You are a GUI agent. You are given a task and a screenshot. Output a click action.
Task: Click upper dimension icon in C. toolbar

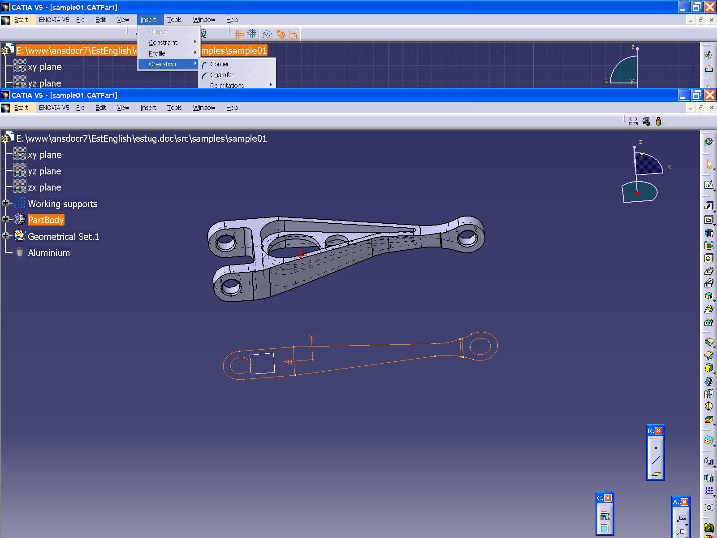tap(605, 516)
